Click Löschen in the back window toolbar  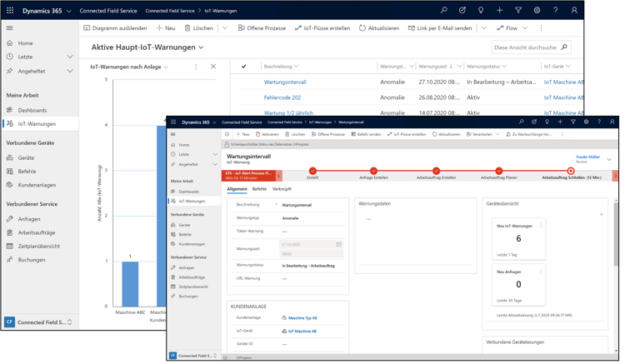[198, 28]
